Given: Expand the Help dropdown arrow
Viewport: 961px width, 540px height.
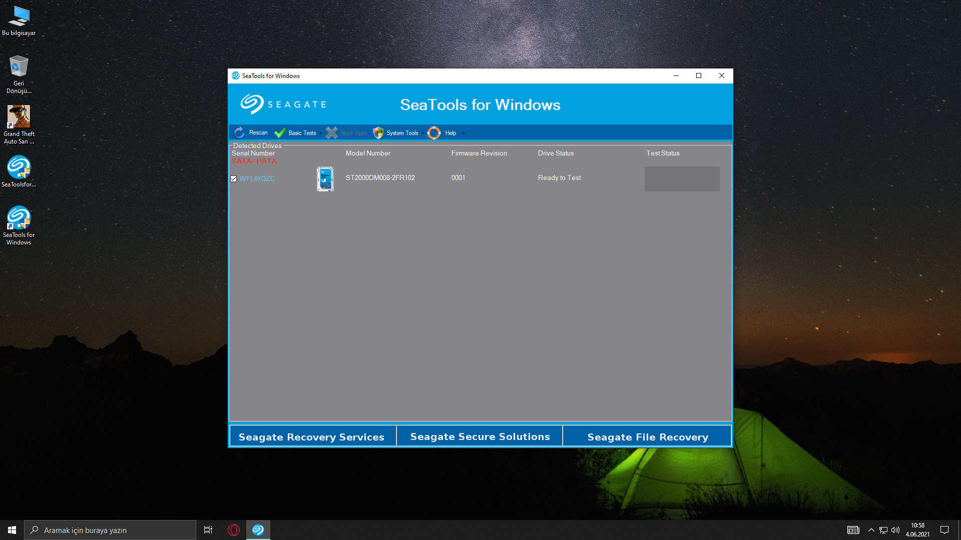Looking at the screenshot, I should pyautogui.click(x=463, y=133).
